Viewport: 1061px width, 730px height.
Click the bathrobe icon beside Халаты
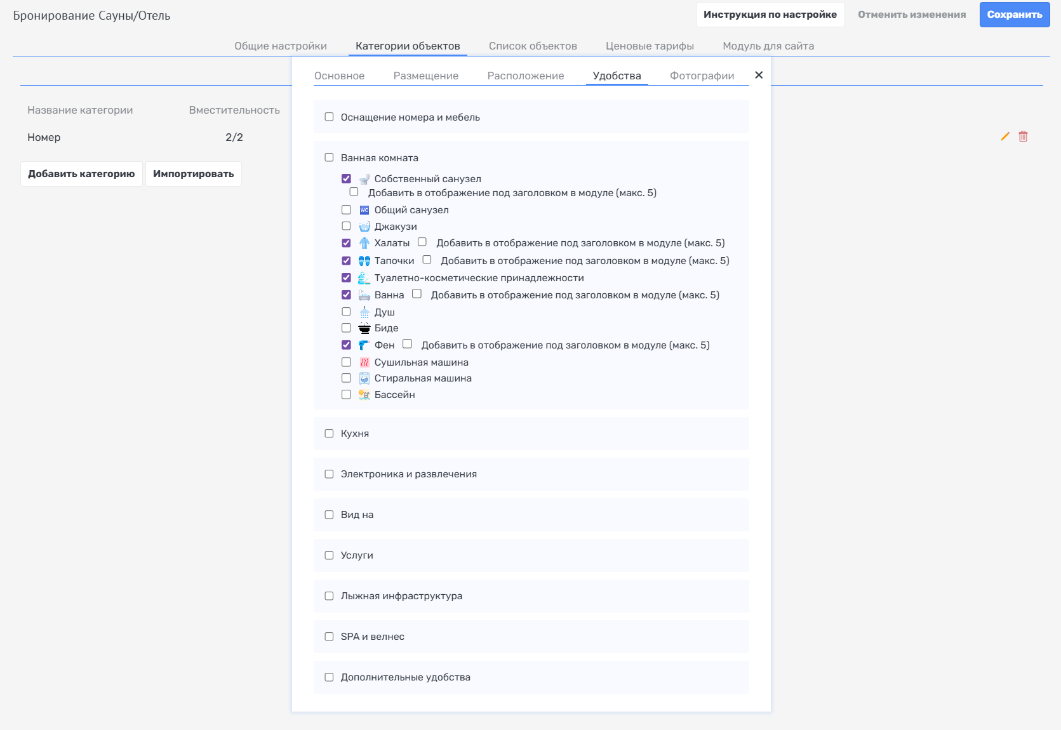[364, 243]
